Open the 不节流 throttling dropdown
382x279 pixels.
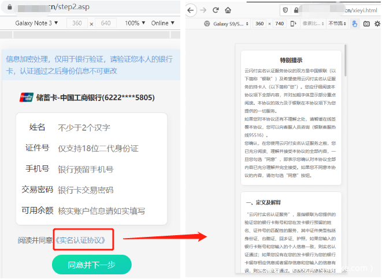(337, 24)
